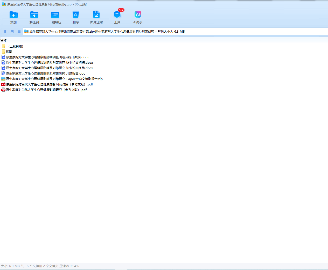This screenshot has width=328, height=270.
Task: Select 影响及对策（参考文献）.pdf file
Action: tap(47, 84)
